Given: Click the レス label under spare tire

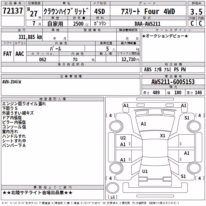Looking at the screenshot, I should [113, 197].
